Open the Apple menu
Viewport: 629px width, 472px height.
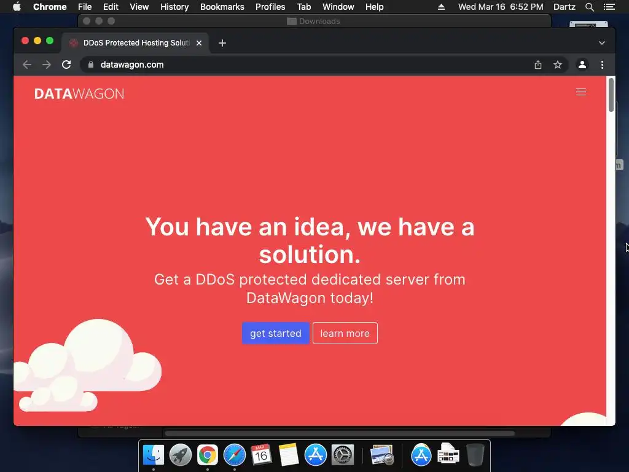pyautogui.click(x=17, y=7)
